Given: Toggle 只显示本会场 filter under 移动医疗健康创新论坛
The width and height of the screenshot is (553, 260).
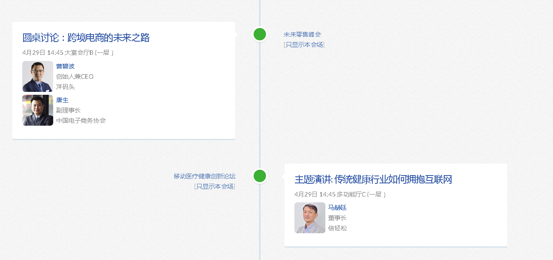Looking at the screenshot, I should click(214, 187).
